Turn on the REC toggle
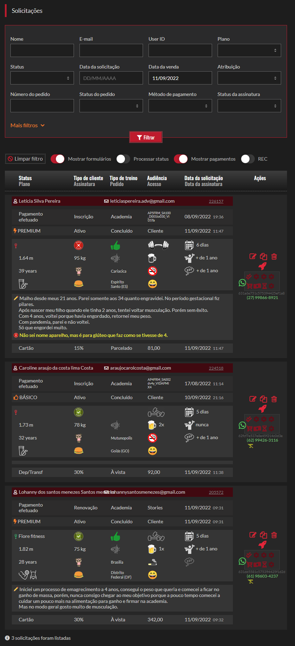 247,159
